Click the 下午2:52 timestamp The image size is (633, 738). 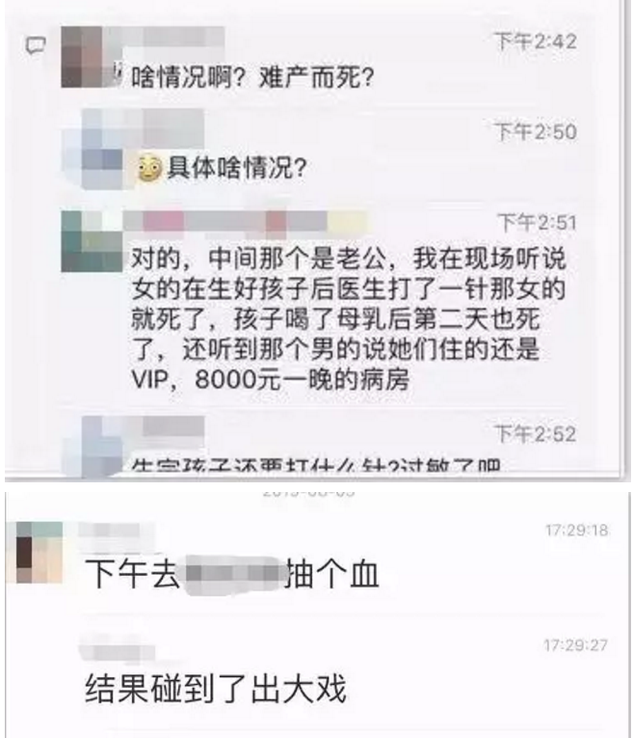[x=536, y=433]
